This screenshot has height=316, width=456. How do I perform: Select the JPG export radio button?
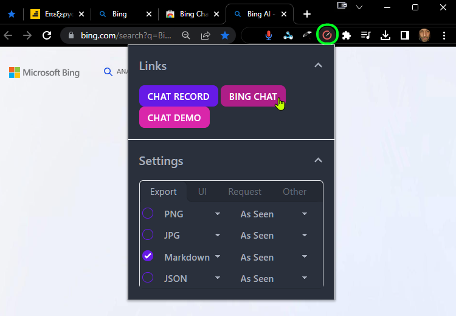coord(148,234)
